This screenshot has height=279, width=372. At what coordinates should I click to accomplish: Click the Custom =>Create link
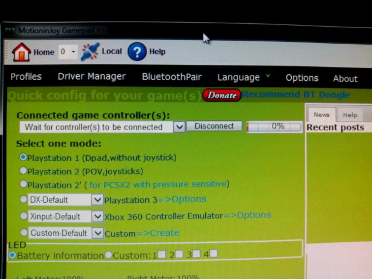(x=157, y=233)
